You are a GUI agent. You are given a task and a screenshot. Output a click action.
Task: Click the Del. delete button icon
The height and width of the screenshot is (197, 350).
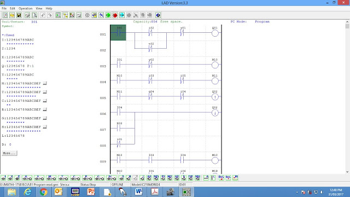(x=221, y=178)
